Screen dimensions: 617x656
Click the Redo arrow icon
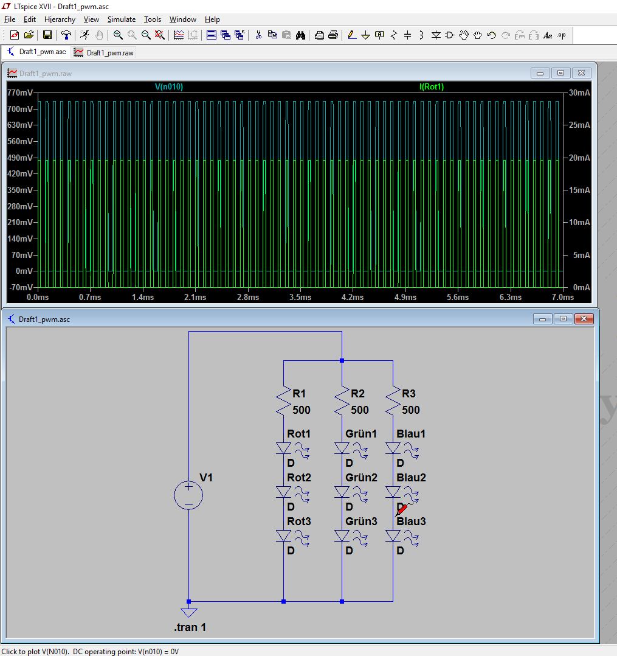coord(506,35)
